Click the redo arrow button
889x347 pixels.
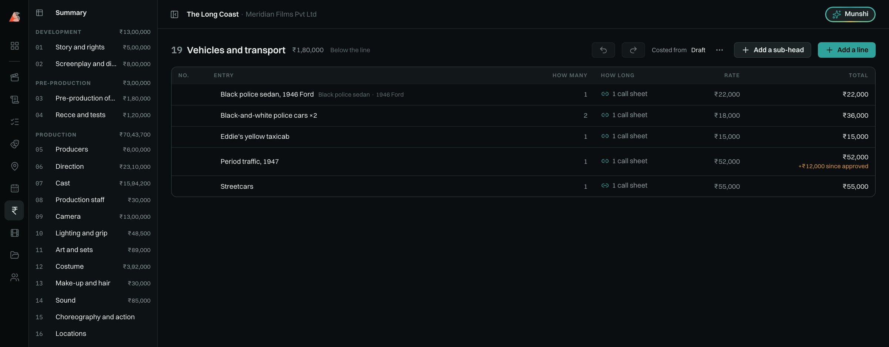tap(633, 50)
